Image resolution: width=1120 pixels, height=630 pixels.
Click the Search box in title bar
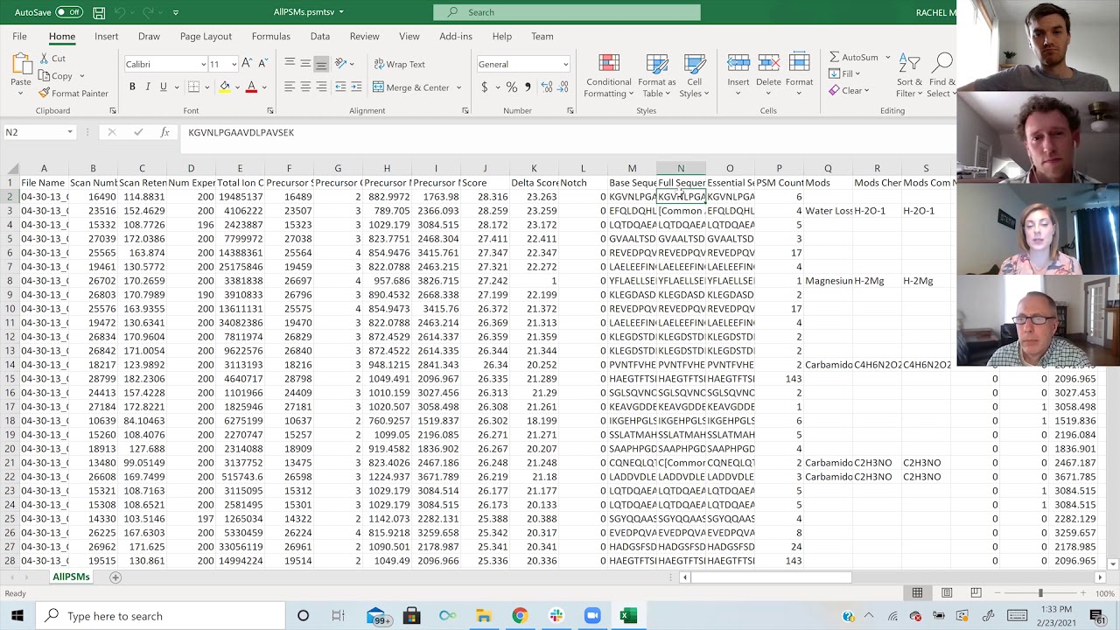click(567, 12)
